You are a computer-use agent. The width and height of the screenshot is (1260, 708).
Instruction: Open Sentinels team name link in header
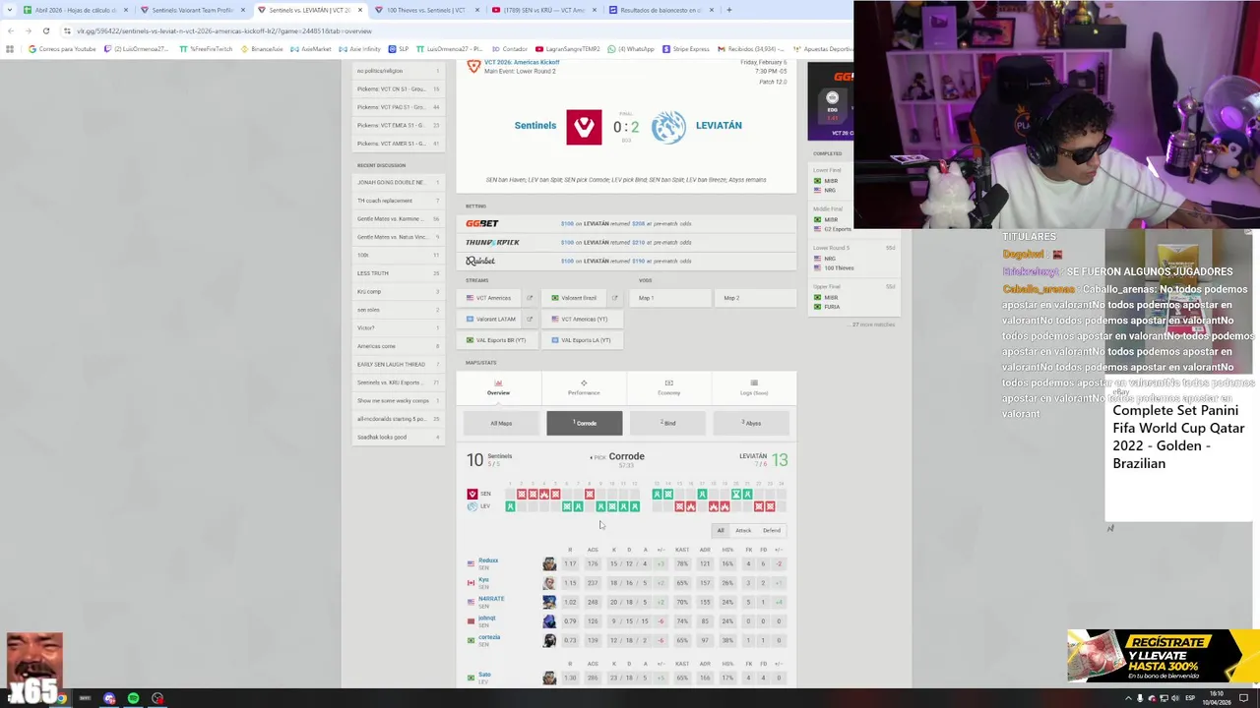535,126
